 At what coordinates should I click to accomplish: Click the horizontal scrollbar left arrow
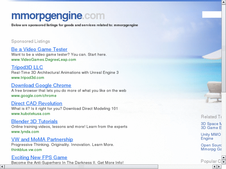pyautogui.click(x=2, y=167)
